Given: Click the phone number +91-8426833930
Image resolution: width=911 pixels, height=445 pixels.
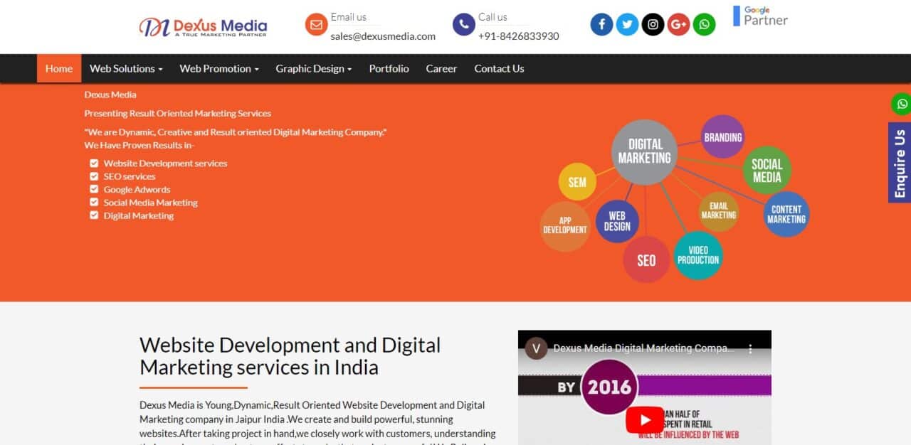Looking at the screenshot, I should [519, 36].
